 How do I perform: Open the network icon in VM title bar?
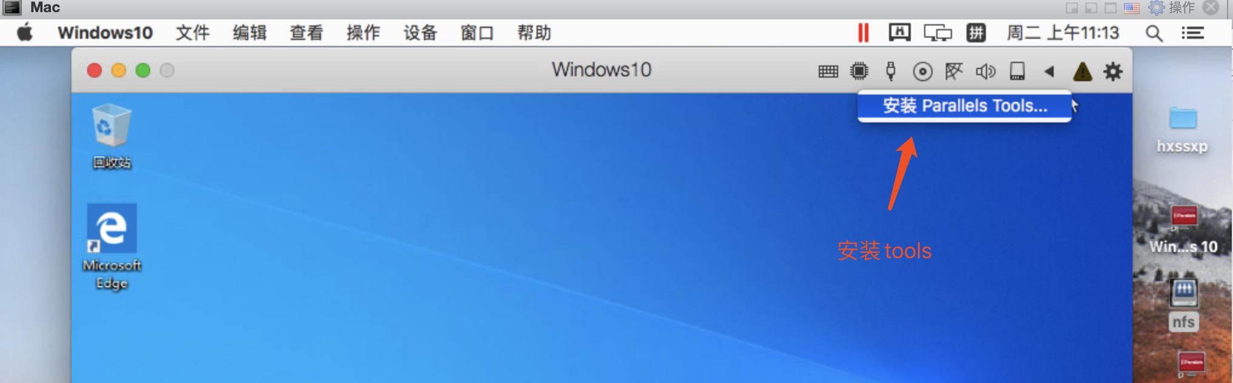[x=954, y=72]
